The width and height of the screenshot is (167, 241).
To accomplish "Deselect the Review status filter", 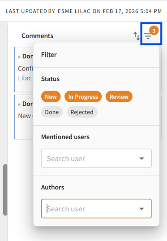I will 119,96.
